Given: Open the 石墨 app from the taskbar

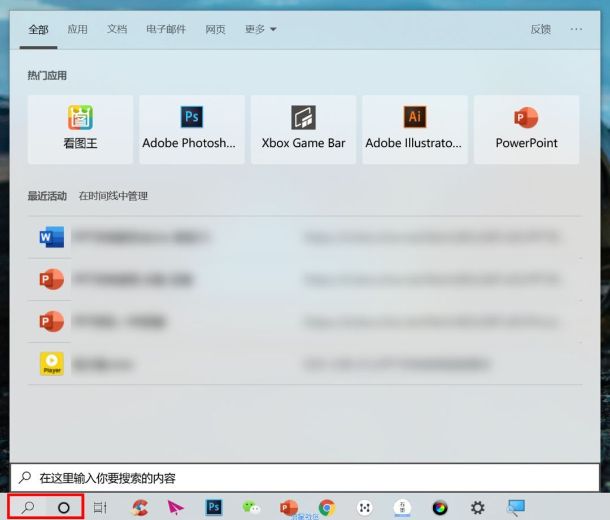Looking at the screenshot, I should (402, 508).
